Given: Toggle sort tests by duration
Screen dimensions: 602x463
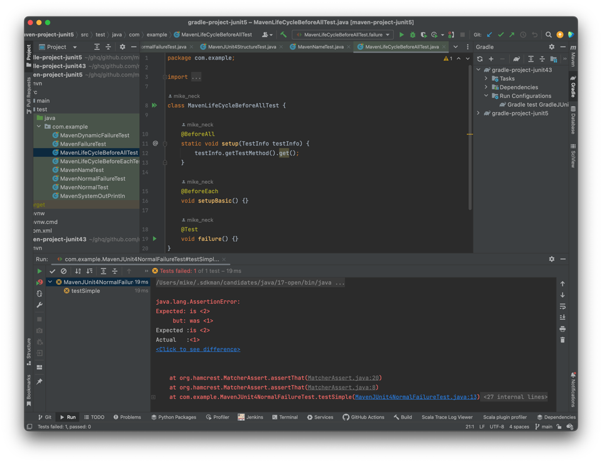Looking at the screenshot, I should click(x=89, y=271).
